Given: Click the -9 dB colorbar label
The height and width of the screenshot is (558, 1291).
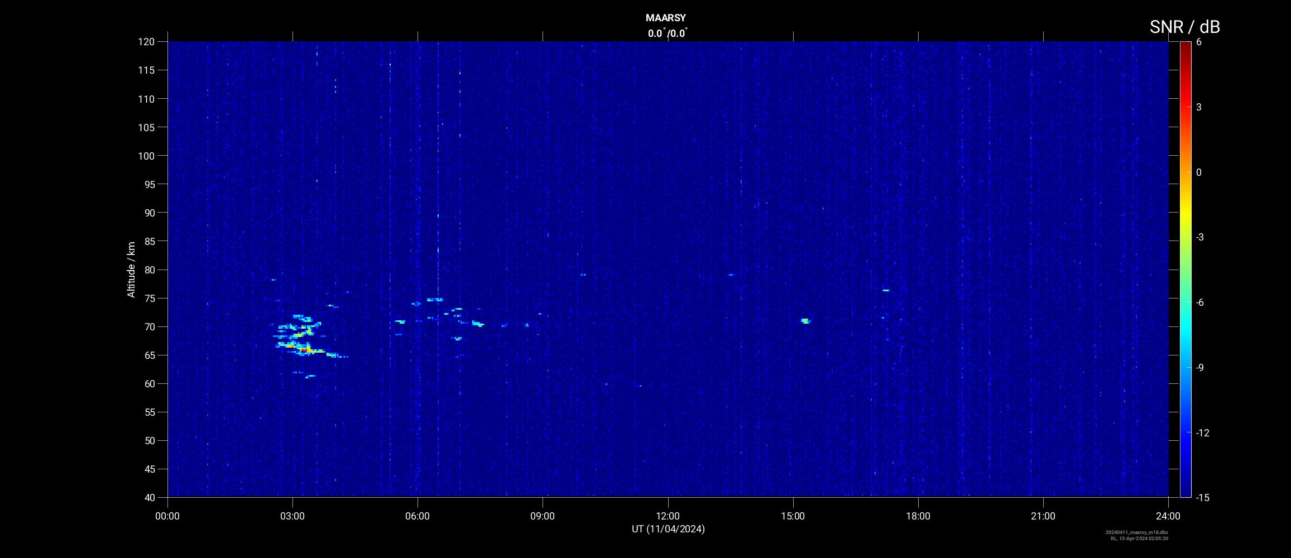Looking at the screenshot, I should [x=1200, y=368].
